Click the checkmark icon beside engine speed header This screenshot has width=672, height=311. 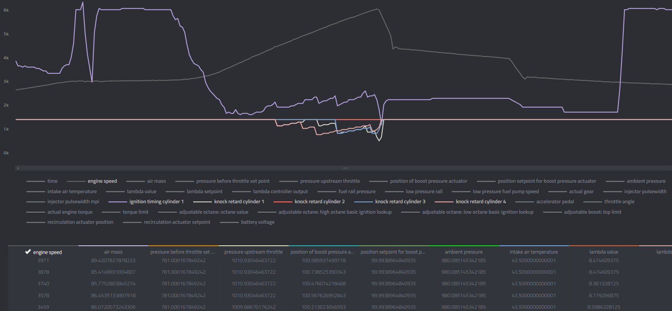pyautogui.click(x=28, y=252)
